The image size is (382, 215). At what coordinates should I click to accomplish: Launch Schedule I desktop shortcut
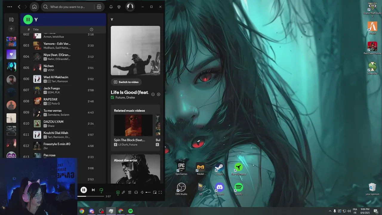point(372,68)
